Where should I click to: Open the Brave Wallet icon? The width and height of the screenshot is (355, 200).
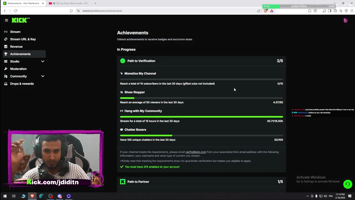point(335,11)
